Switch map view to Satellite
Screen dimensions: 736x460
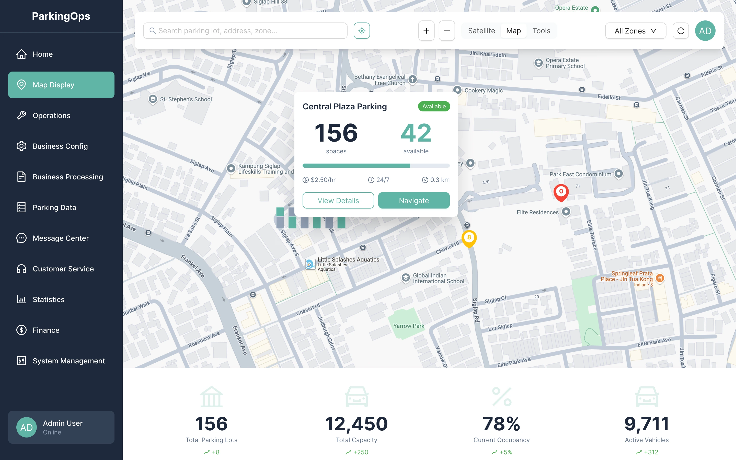481,31
